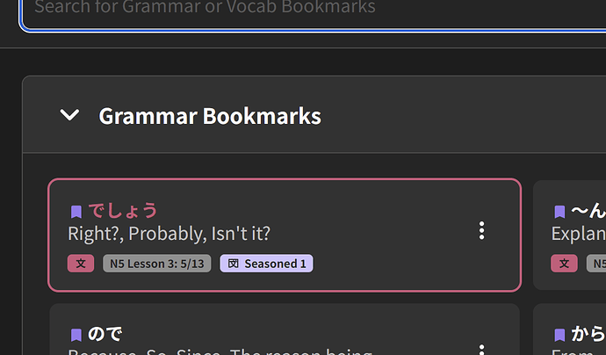Image resolution: width=606 pixels, height=355 pixels.
Task: Click the "Right?, Probably, Isn't it?" description
Action: click(x=169, y=235)
